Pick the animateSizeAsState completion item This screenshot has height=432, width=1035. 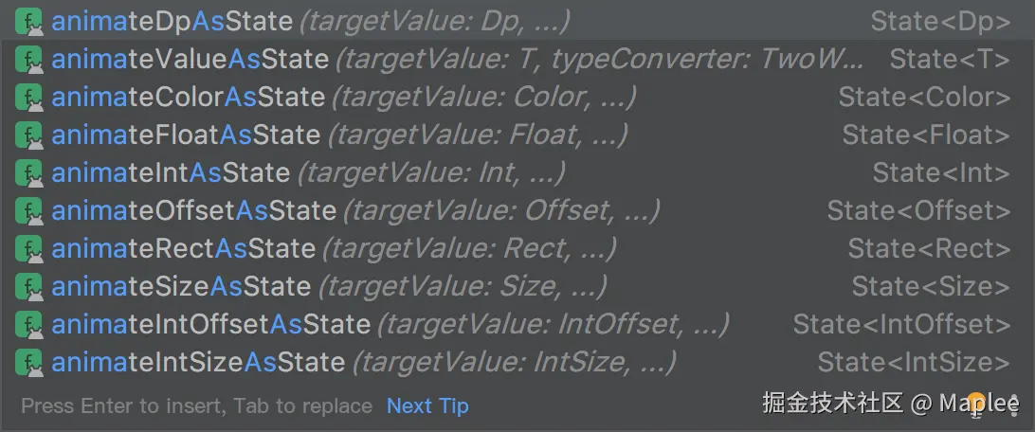pos(517,286)
